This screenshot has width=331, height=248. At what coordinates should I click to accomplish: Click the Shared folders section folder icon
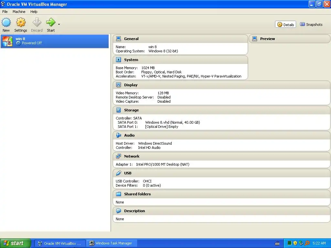118,194
